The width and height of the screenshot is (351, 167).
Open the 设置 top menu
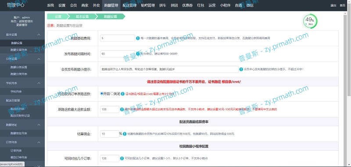click(62, 5)
